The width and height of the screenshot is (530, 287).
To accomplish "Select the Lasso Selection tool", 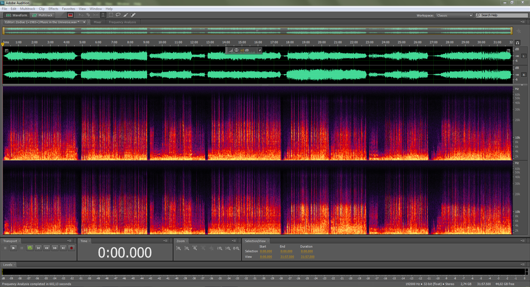I will coord(118,15).
